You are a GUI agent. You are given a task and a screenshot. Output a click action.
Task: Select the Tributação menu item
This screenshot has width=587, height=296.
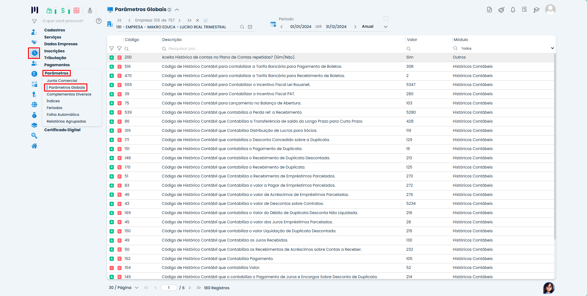click(55, 58)
